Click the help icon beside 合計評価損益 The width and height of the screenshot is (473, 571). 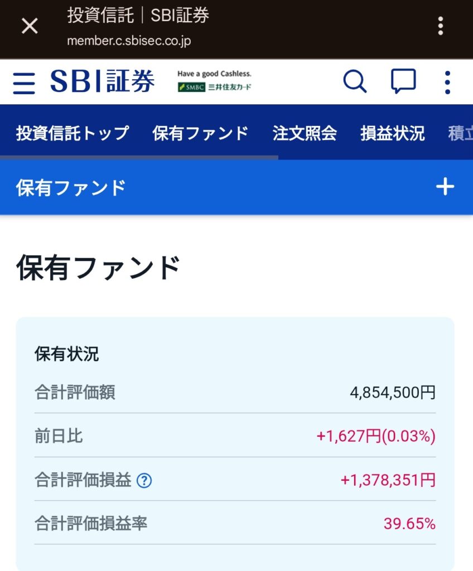(144, 480)
